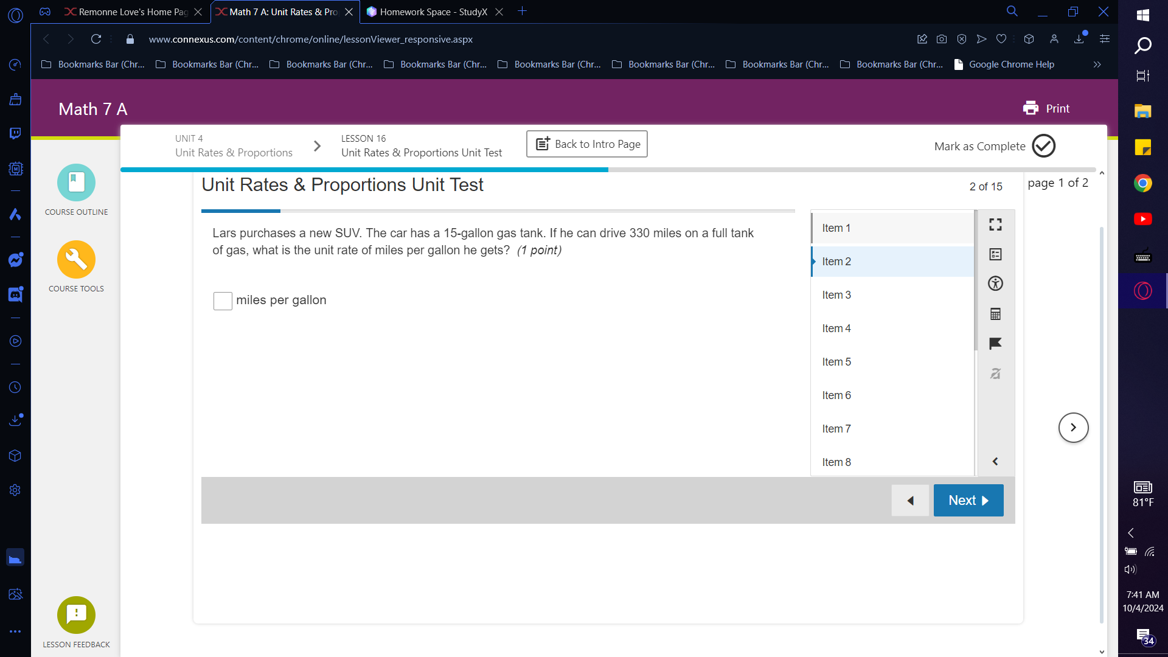1168x657 pixels.
Task: Open the browser downloads icon
Action: pyautogui.click(x=1079, y=39)
